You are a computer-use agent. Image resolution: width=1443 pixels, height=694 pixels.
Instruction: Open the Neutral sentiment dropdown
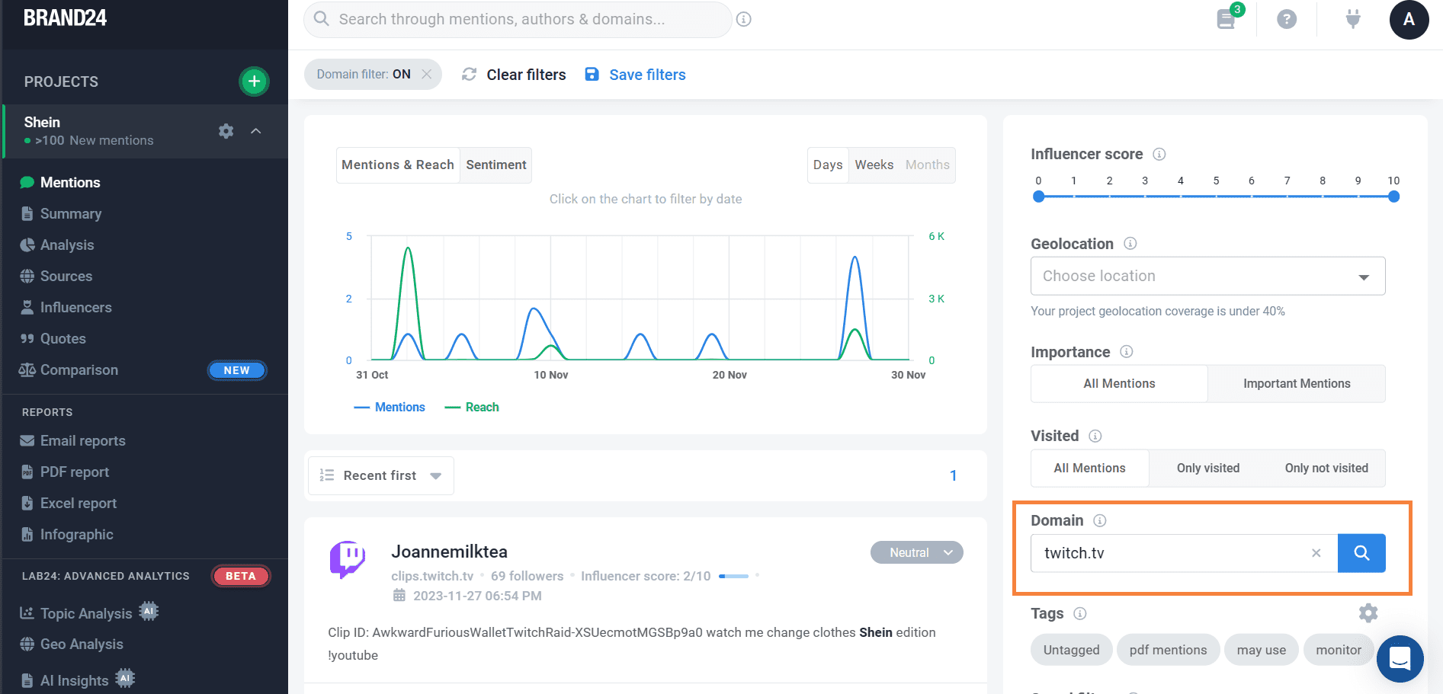tap(916, 552)
